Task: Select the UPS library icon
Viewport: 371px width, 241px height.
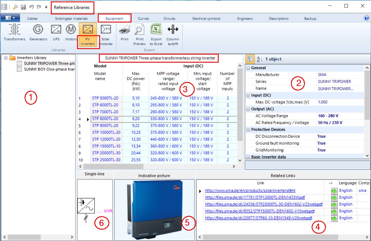Action: pos(56,33)
